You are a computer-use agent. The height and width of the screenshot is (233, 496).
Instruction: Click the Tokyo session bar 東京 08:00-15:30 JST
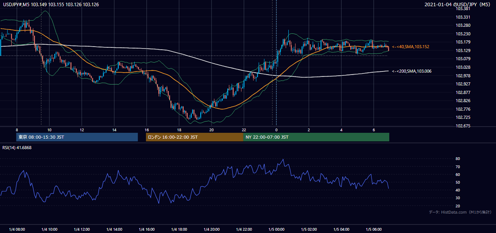tap(77, 137)
